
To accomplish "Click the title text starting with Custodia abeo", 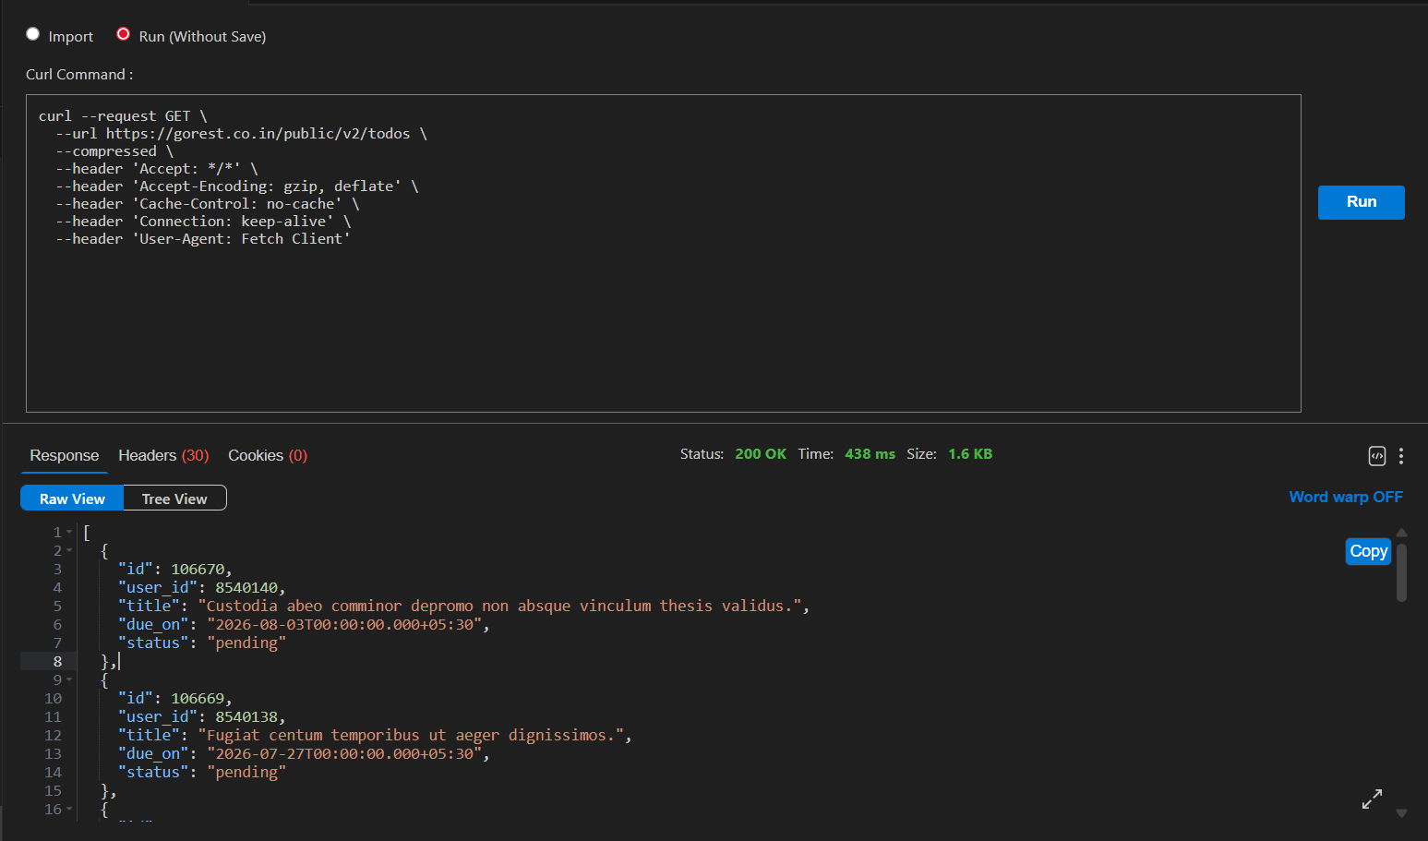I will coord(499,607).
